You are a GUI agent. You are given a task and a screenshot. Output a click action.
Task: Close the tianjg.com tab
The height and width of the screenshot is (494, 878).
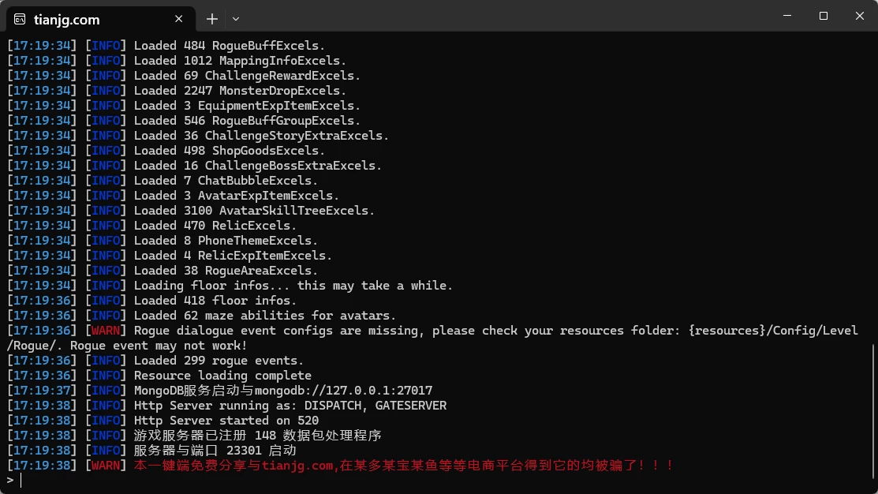point(178,19)
